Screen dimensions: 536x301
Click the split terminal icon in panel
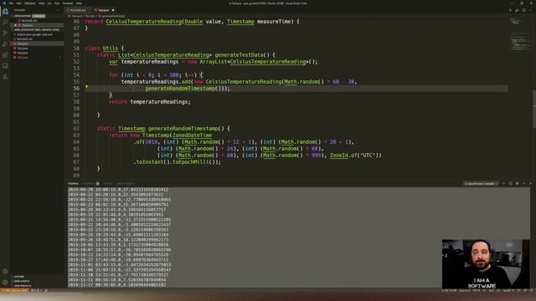511,184
